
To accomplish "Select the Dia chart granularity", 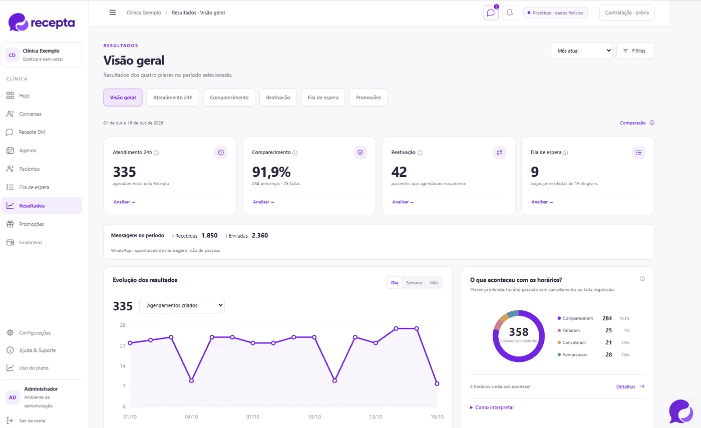I will coord(395,283).
